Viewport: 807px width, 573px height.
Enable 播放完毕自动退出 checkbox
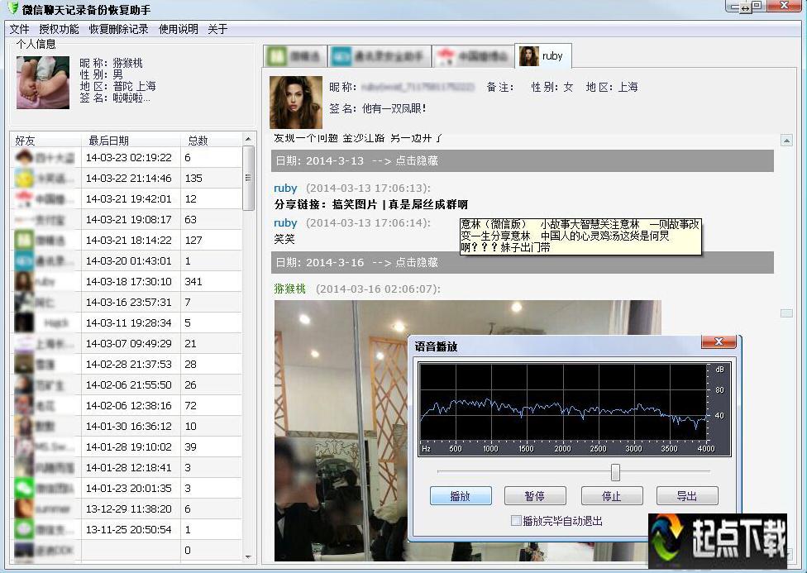(x=516, y=520)
